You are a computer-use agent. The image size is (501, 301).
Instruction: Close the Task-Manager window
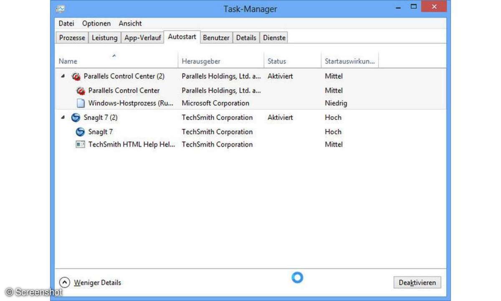[x=434, y=7]
